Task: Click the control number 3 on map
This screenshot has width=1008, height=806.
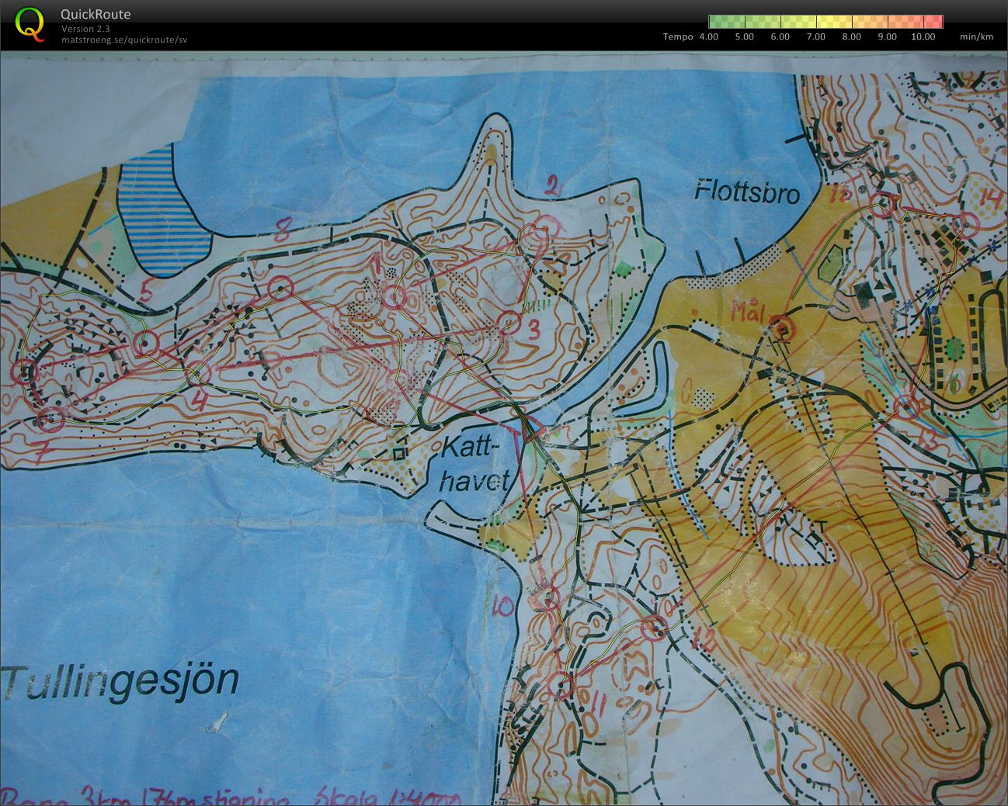Action: [534, 330]
